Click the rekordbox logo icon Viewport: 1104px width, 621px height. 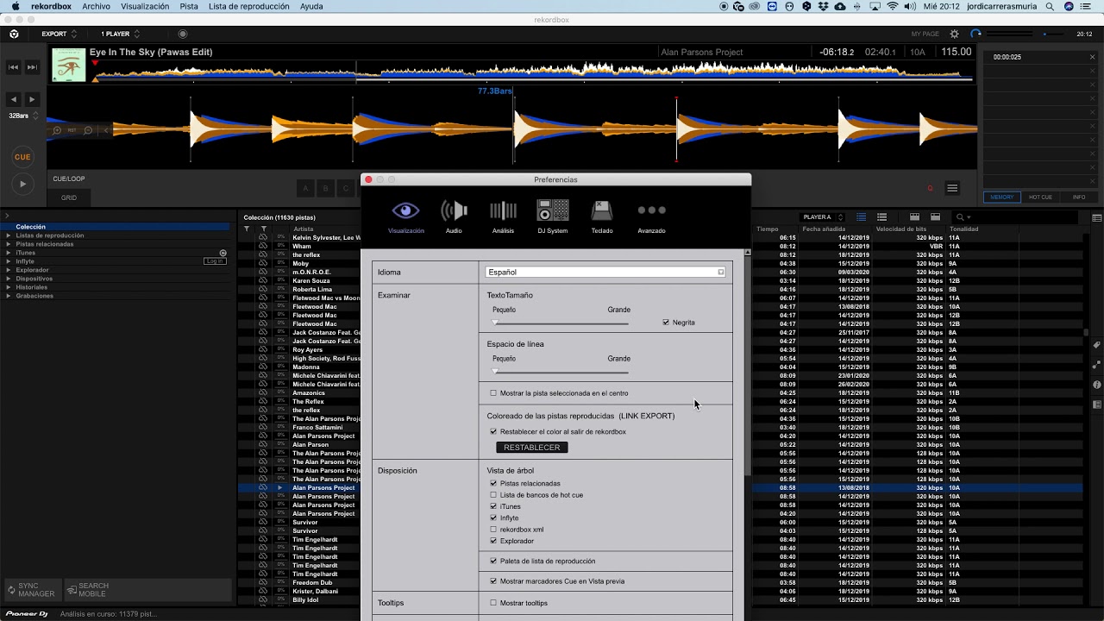(x=14, y=34)
